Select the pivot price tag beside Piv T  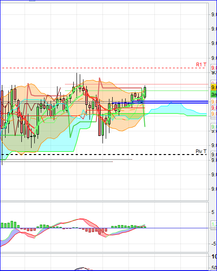tap(214, 155)
